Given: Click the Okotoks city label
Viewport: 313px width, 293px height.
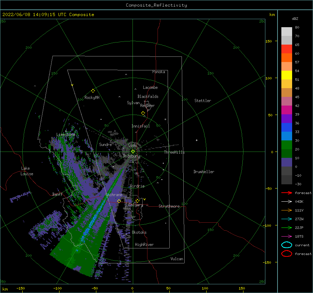Looking at the screenshot, I should pos(139,232).
